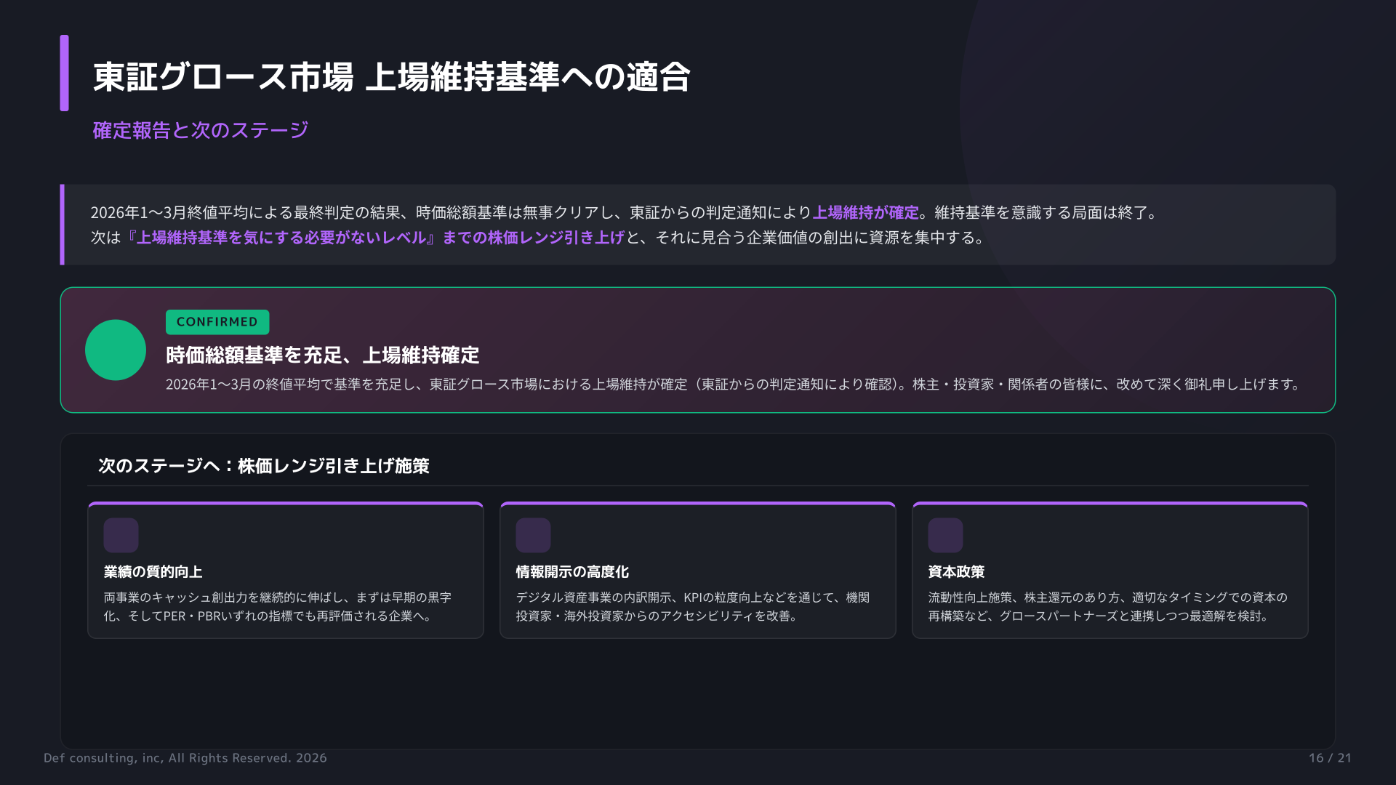1396x785 pixels.
Task: Click the card title 資本政策
Action: click(957, 572)
